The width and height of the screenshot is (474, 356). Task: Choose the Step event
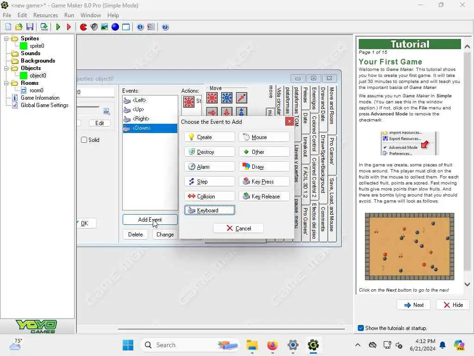pos(210,182)
